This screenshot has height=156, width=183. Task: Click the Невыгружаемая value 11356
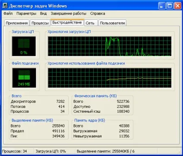124,136
